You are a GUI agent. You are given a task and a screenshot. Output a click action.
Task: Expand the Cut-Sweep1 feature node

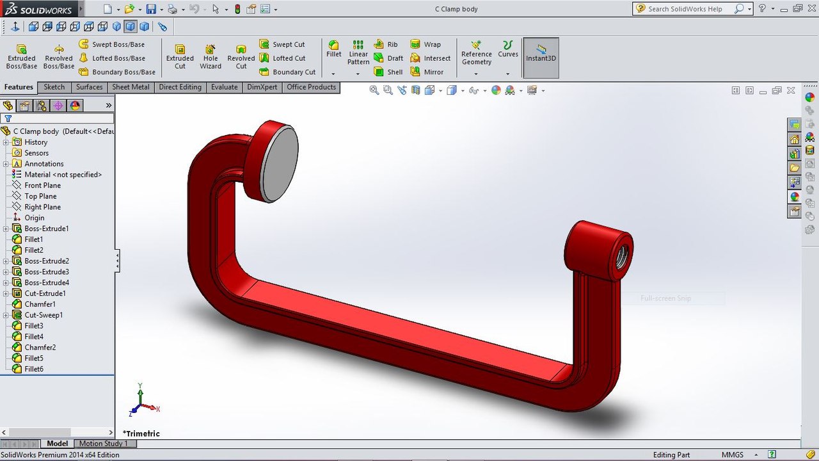pyautogui.click(x=6, y=315)
